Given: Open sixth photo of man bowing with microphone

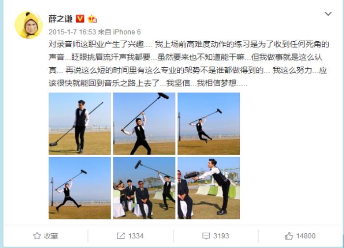Looking at the screenshot, I should click(x=209, y=188).
